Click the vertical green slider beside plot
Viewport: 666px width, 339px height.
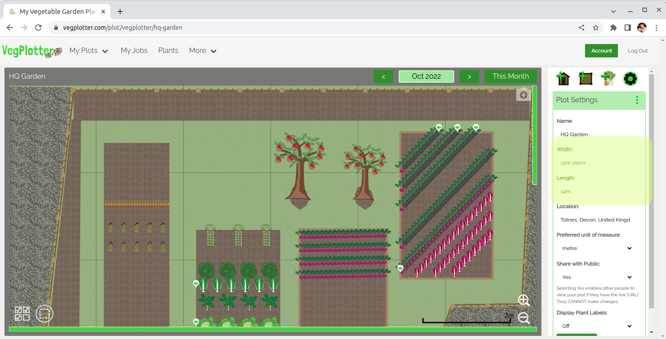tap(534, 135)
